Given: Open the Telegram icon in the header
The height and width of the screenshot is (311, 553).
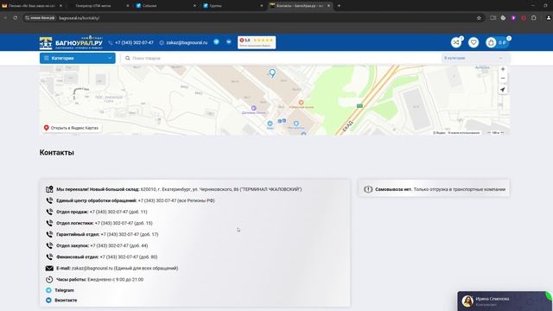Looking at the screenshot, I should click(216, 42).
